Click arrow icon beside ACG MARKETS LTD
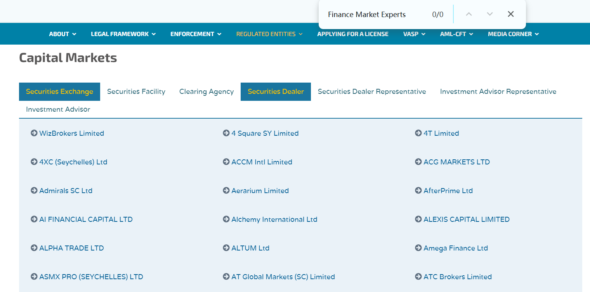Viewport: 590px width, 292px height. (x=418, y=162)
